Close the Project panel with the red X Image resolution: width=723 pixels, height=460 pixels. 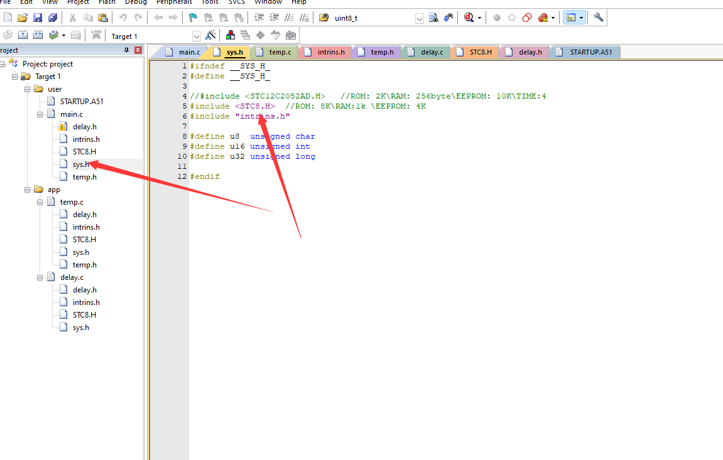pos(138,50)
